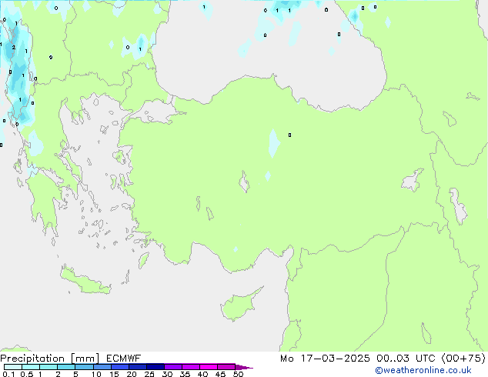
Task: Click the '25' legend value
Action: tap(149, 374)
